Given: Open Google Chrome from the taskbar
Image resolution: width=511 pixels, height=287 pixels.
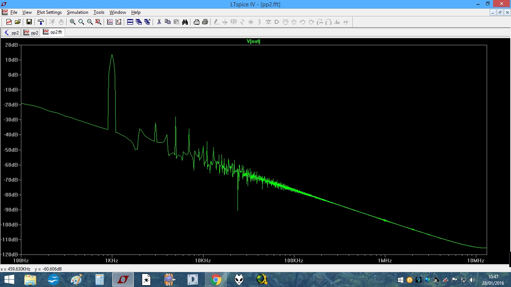Looking at the screenshot, I should [x=216, y=280].
